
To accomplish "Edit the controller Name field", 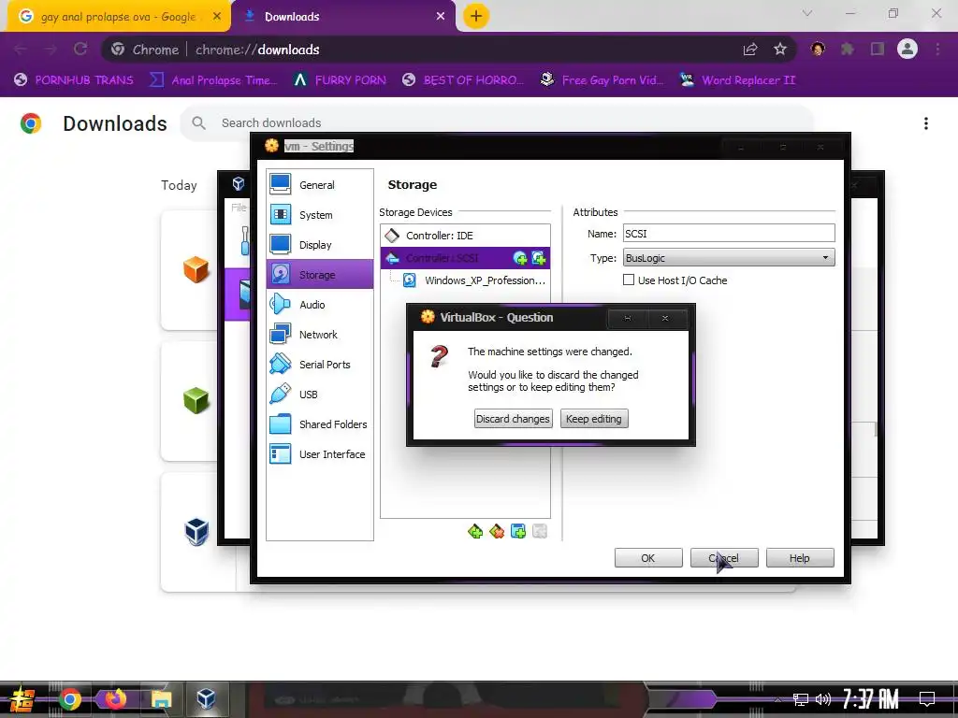I will (729, 233).
